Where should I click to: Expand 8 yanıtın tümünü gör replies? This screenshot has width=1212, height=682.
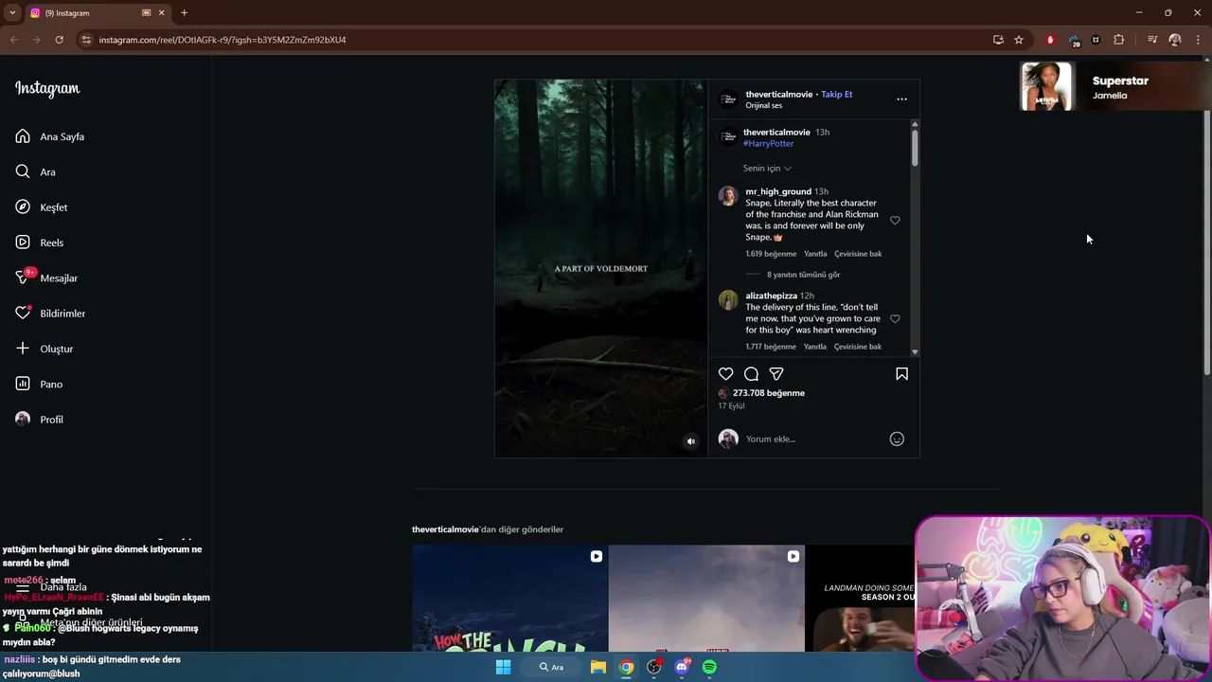pyautogui.click(x=803, y=275)
